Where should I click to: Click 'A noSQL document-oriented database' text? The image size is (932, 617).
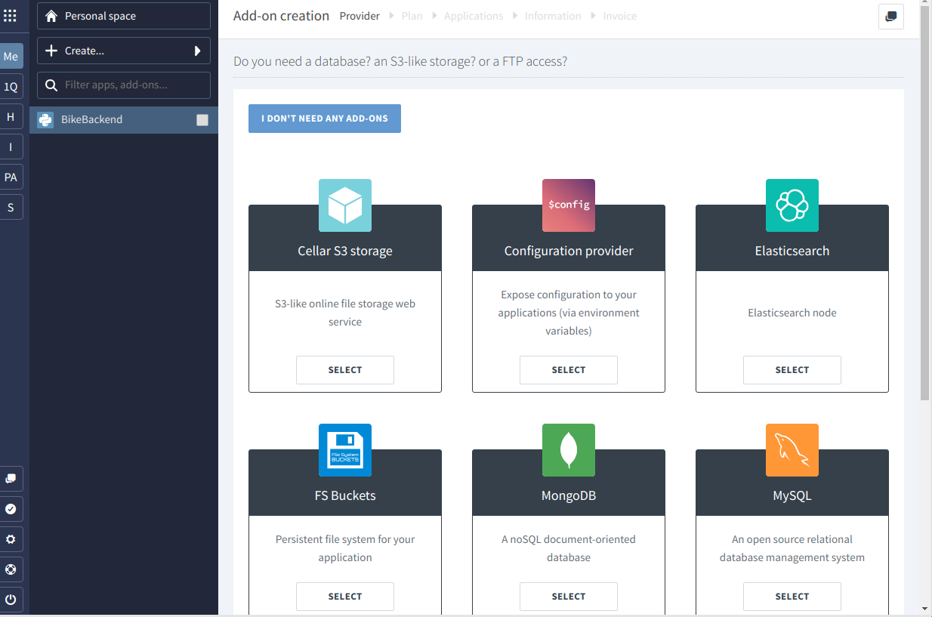569,548
